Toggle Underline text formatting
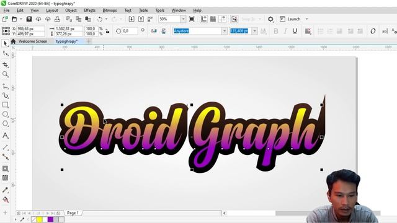 [295, 31]
